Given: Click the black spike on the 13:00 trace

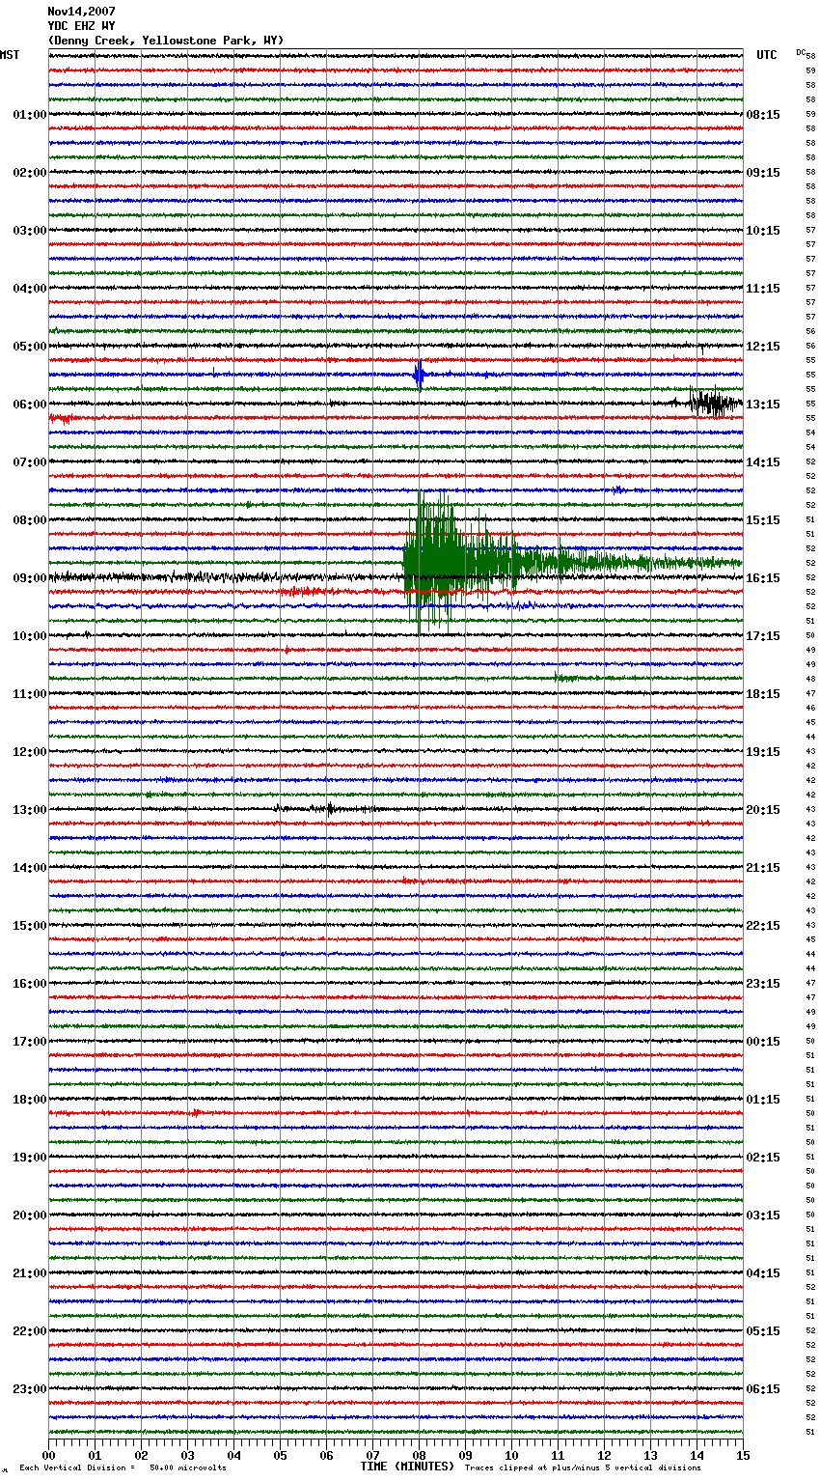Looking at the screenshot, I should (x=329, y=809).
